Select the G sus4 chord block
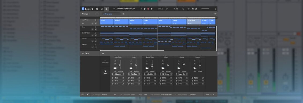303x103 pixels. [179, 22]
